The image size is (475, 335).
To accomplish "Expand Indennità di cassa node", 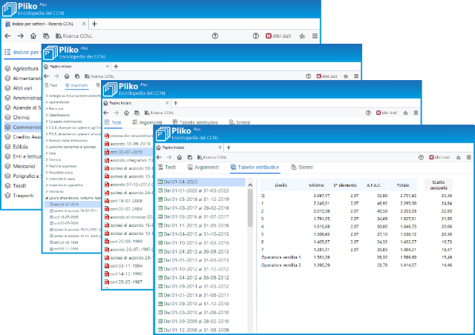I will [x=47, y=179].
